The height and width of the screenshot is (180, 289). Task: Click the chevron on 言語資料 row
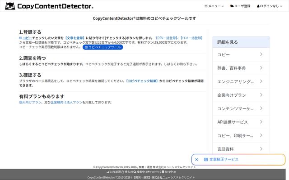click(261, 148)
